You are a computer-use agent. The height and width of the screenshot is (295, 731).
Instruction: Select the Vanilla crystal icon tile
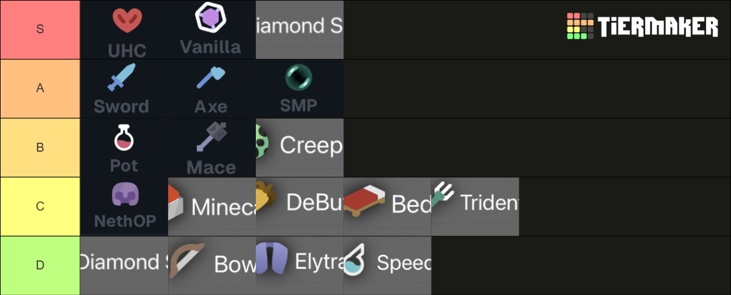212,30
